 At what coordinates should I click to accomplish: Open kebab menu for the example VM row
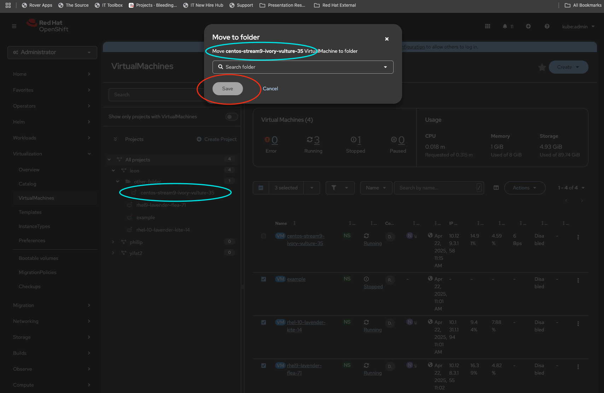click(x=578, y=280)
